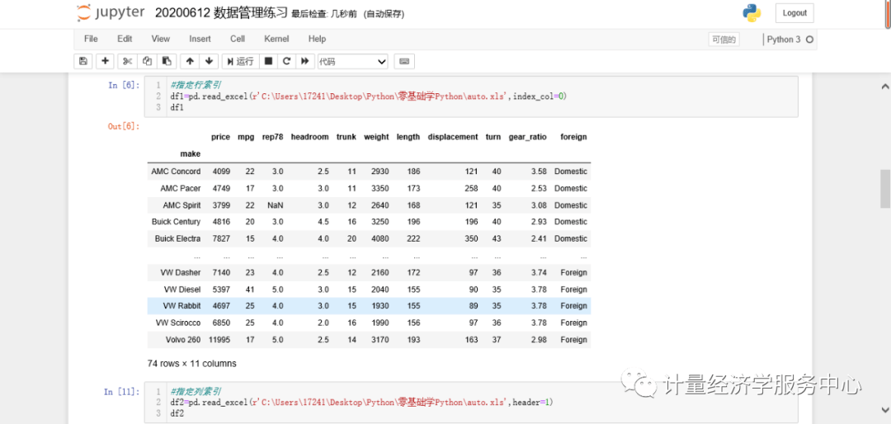Click the gear_ratio column header
891x424 pixels.
(527, 137)
